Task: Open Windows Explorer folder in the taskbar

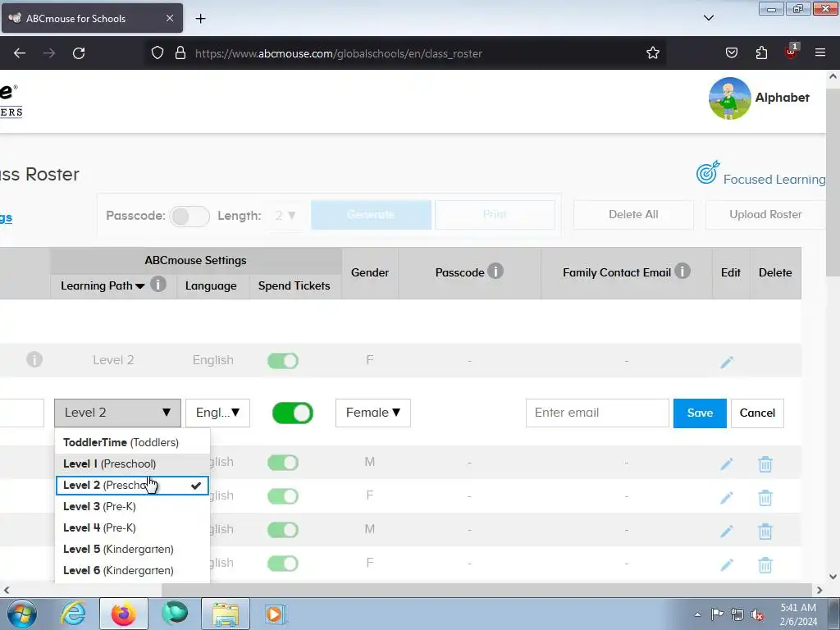Action: click(x=226, y=614)
